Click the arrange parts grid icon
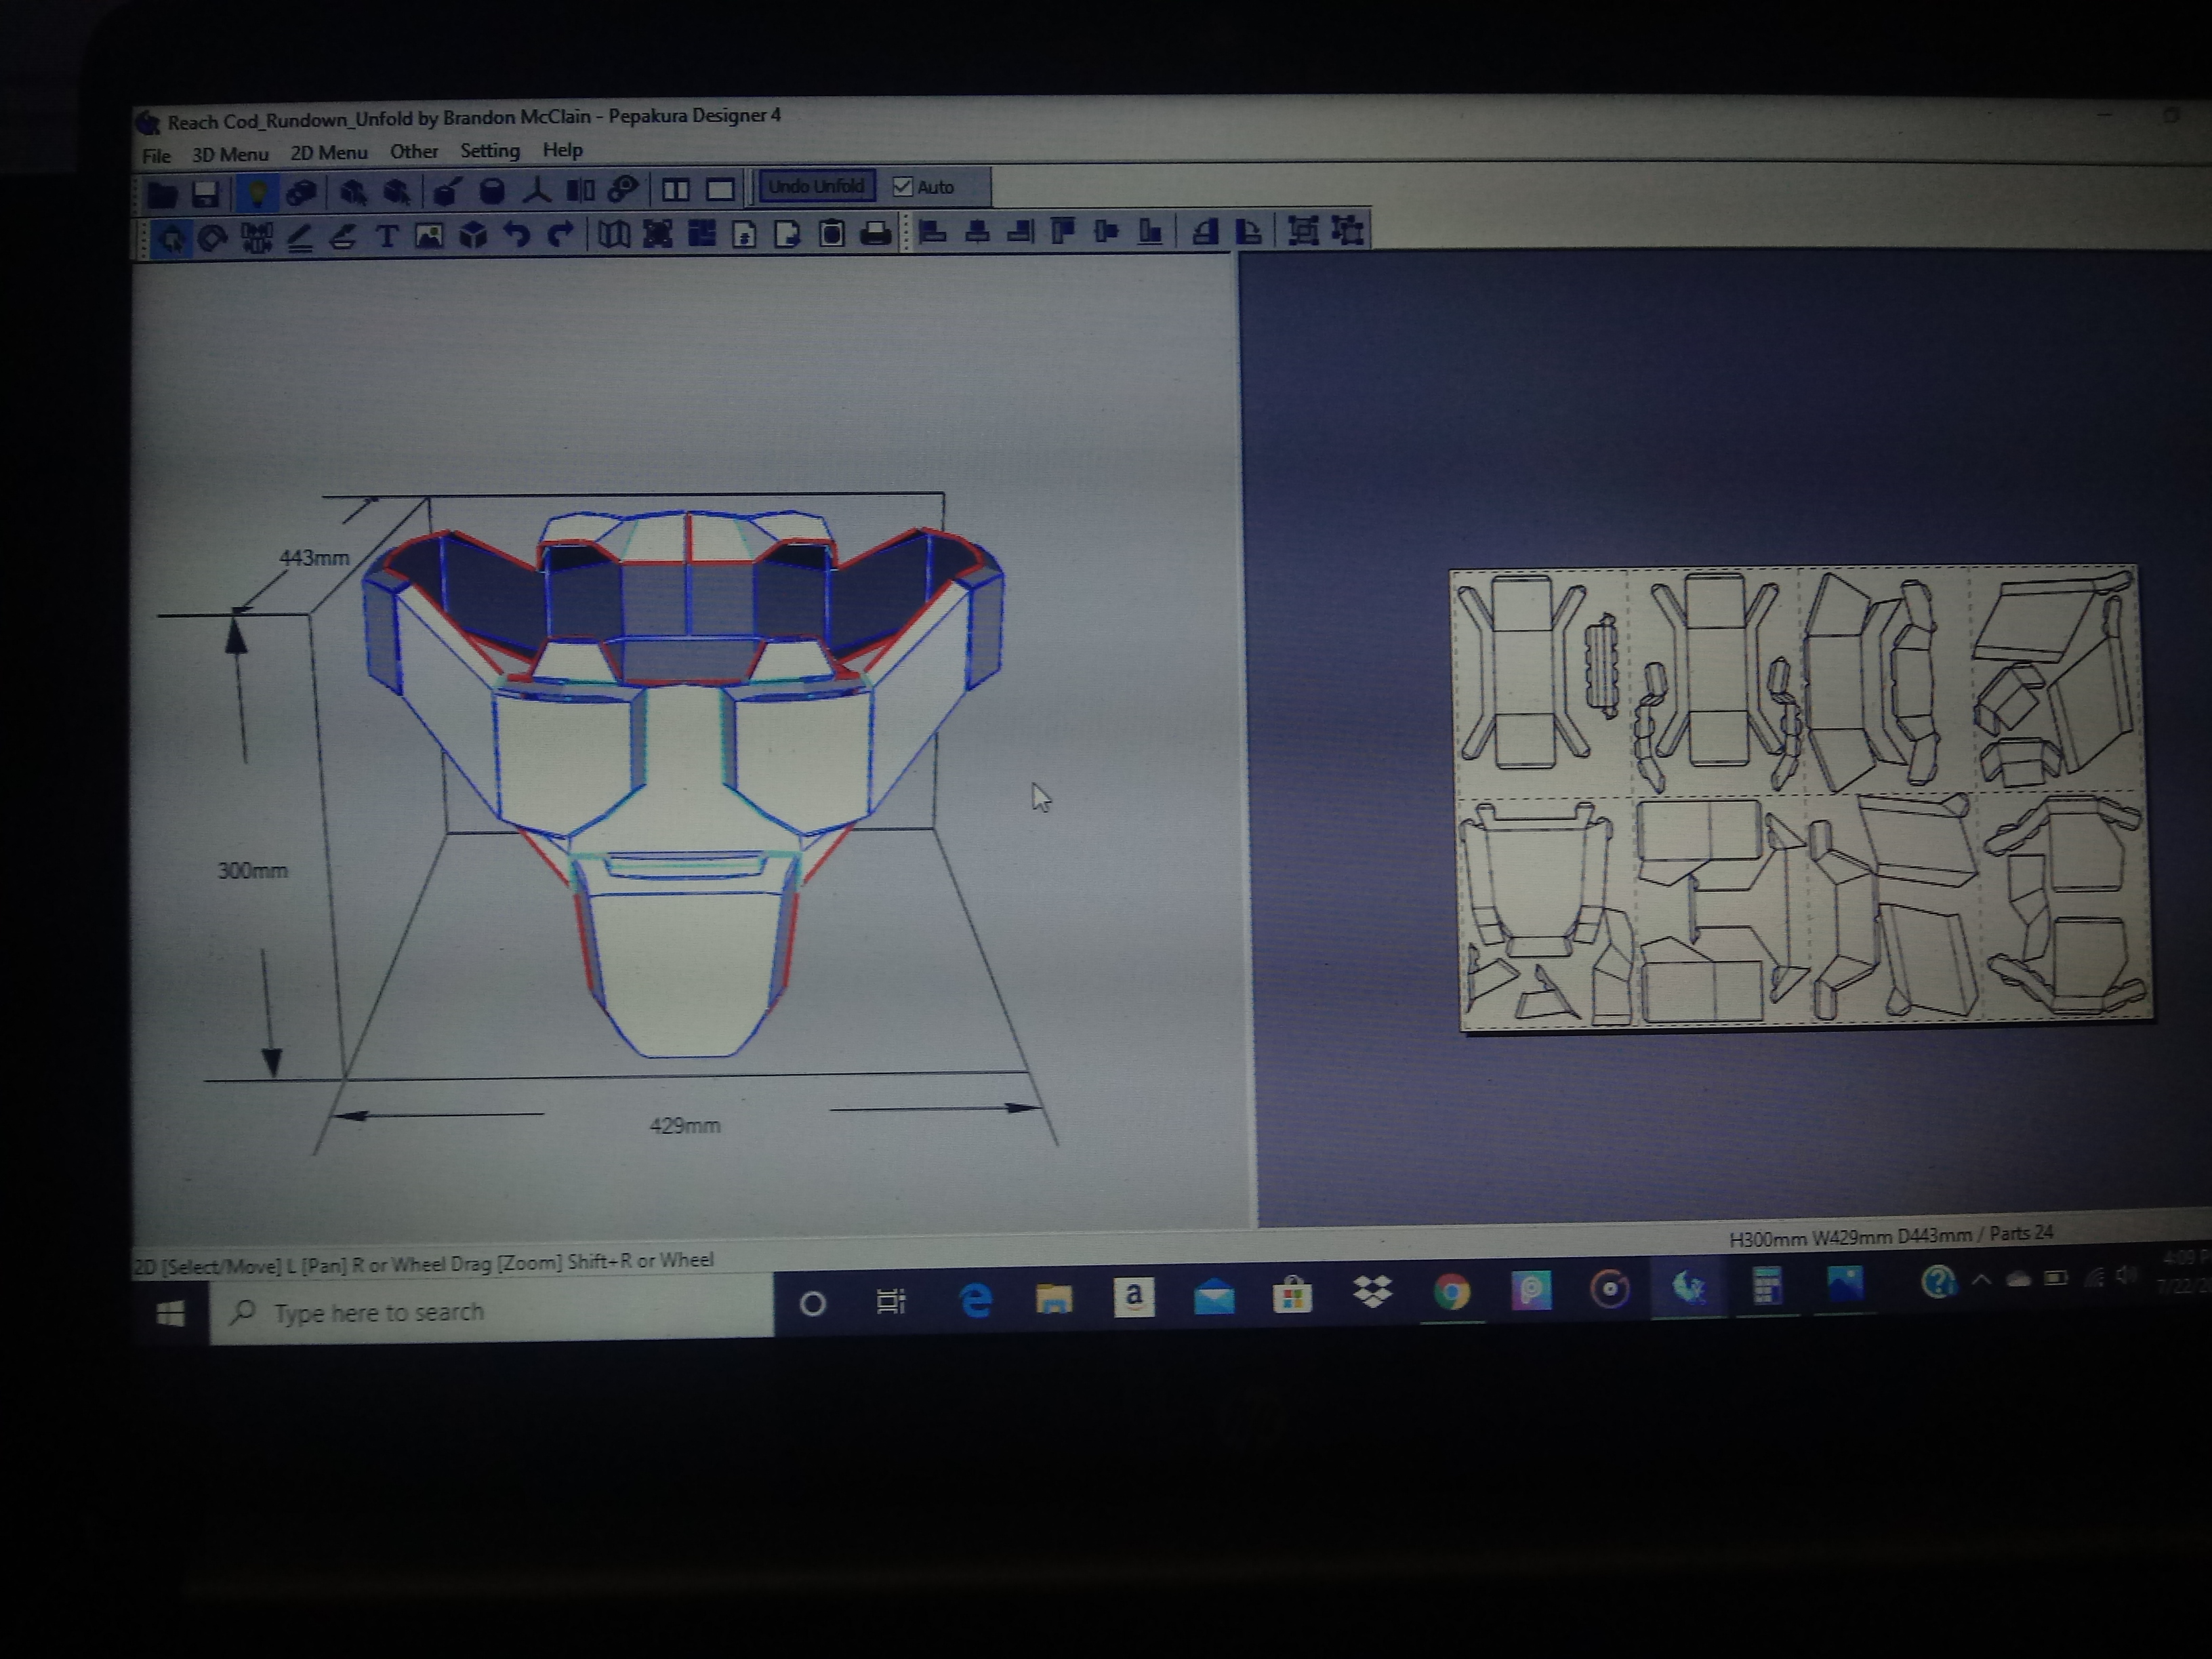The image size is (2212, 1659). tap(701, 234)
